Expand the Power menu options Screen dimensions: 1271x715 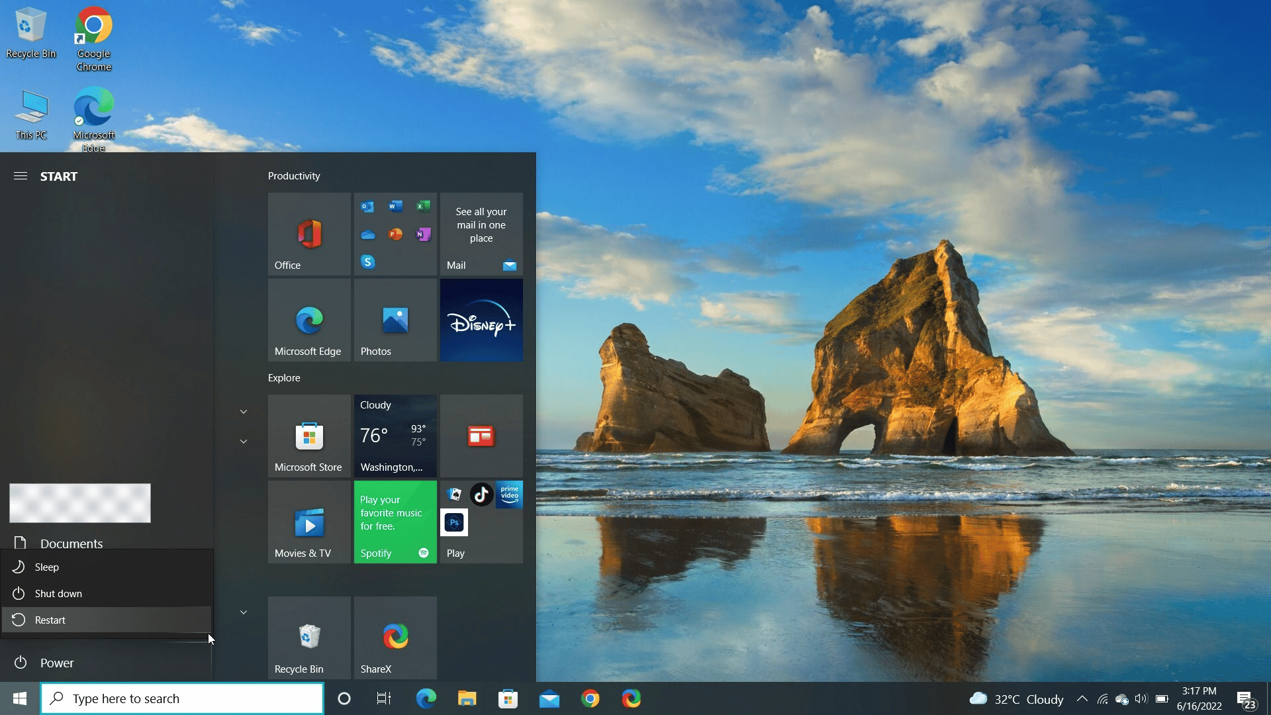point(57,662)
